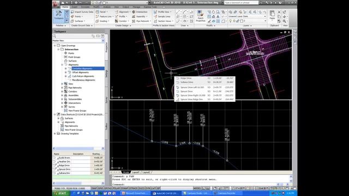349x196 pixels.
Task: Toggle DYN input in status bar
Action: (x=148, y=188)
